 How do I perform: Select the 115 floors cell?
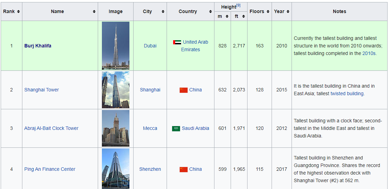click(x=260, y=169)
